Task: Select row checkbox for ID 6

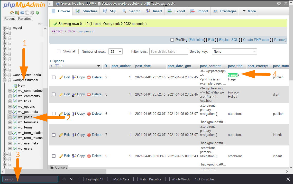Action: tap(54, 114)
